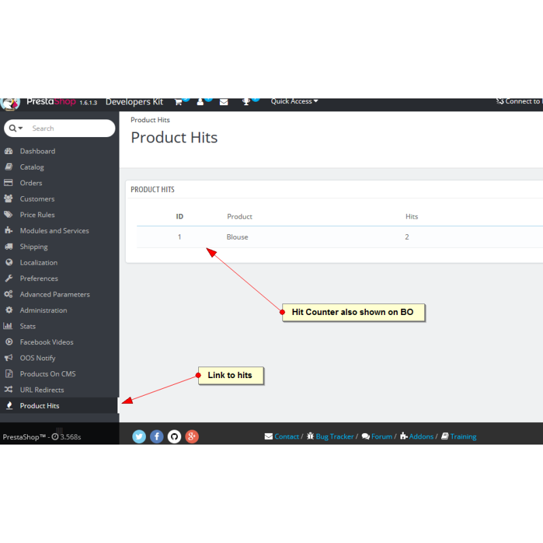Select the Blouse product cell
This screenshot has height=543, width=543.
click(237, 237)
